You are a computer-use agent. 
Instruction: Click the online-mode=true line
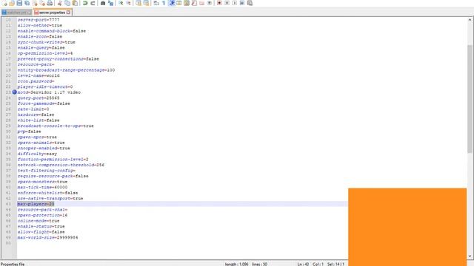coord(39,220)
